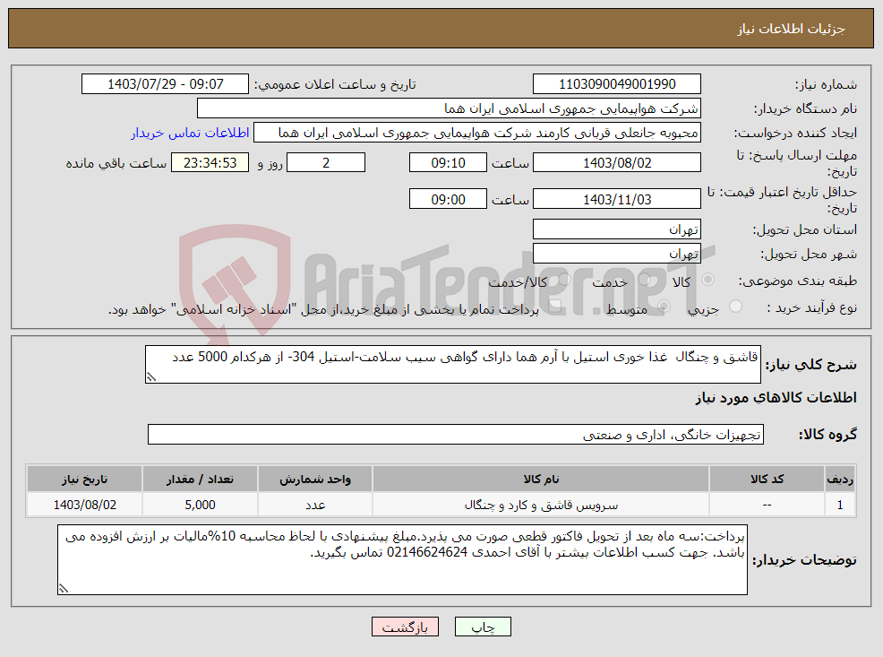Click the واحد شمارش column header

[x=315, y=479]
